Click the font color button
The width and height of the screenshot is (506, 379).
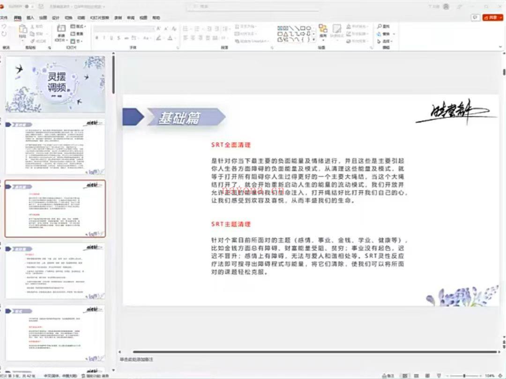170,38
